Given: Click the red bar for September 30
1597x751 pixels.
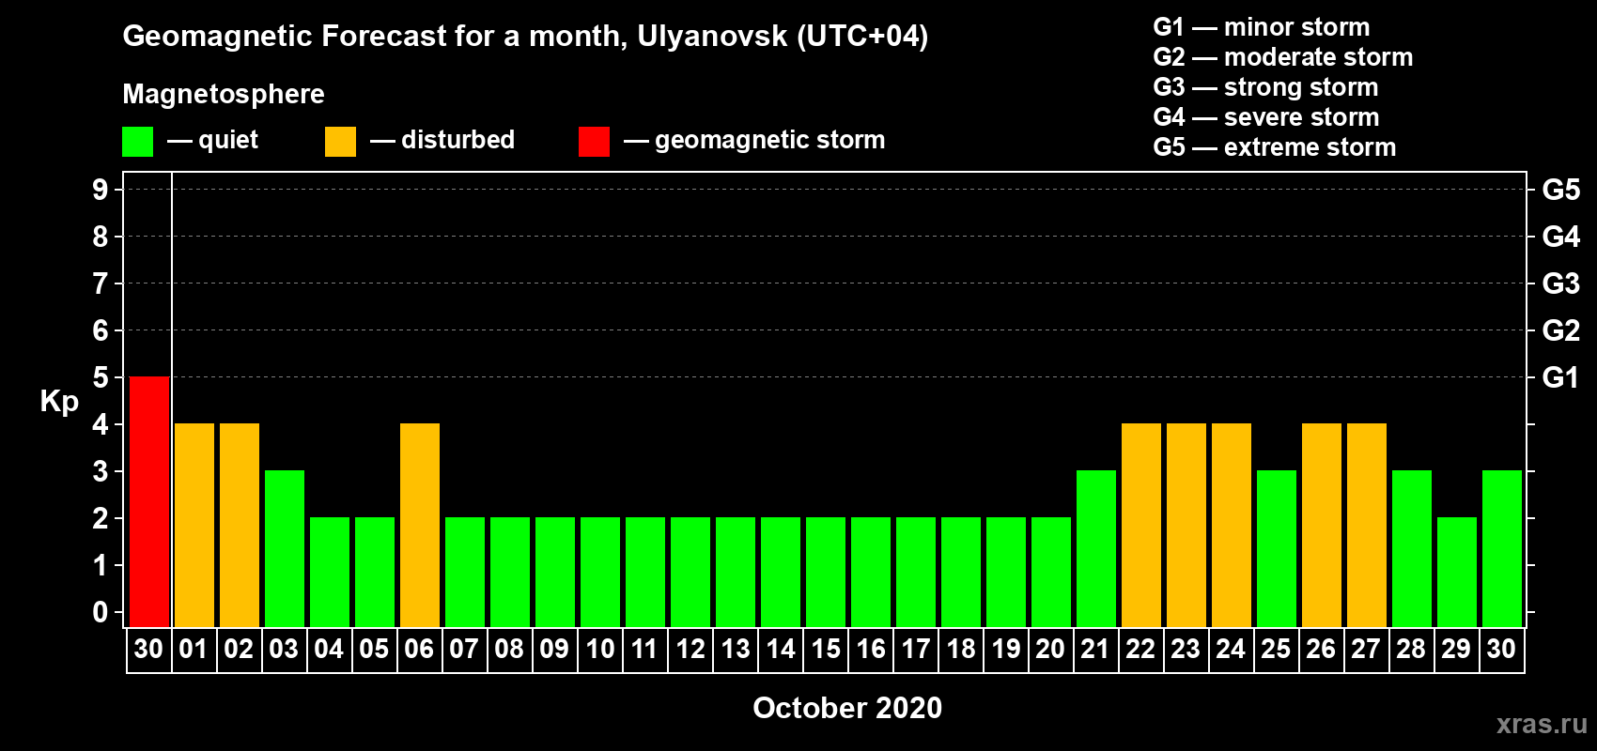Looking at the screenshot, I should (x=149, y=501).
